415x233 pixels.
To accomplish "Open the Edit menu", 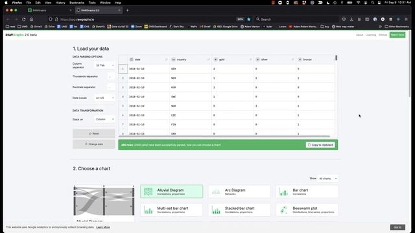I will pyautogui.click(x=38, y=3).
